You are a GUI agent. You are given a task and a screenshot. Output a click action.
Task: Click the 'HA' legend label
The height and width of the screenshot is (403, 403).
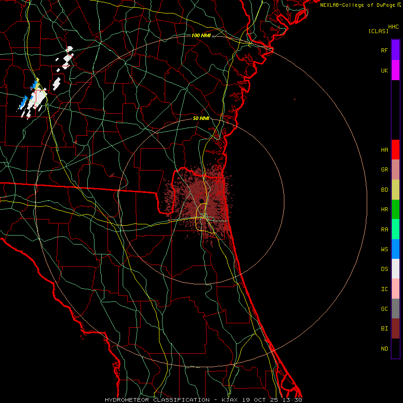click(384, 150)
